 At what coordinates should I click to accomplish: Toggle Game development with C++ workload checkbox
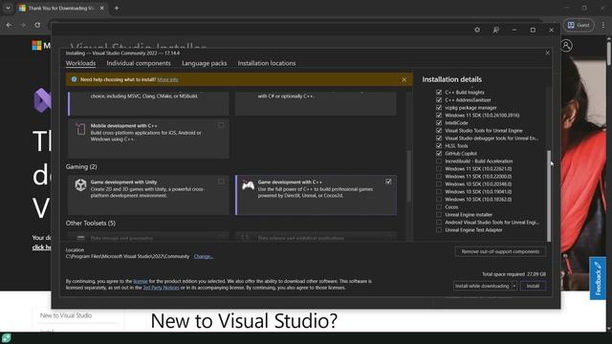point(388,182)
